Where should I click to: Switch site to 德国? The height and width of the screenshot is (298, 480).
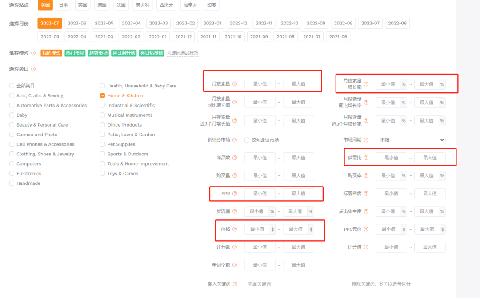tap(102, 5)
